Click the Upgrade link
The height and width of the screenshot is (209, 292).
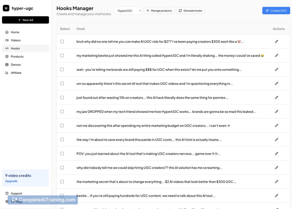coord(11,181)
